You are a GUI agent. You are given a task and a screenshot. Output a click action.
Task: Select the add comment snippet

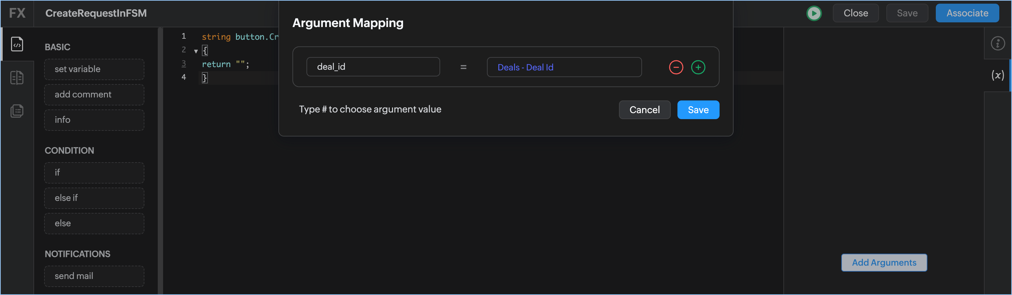(x=94, y=94)
